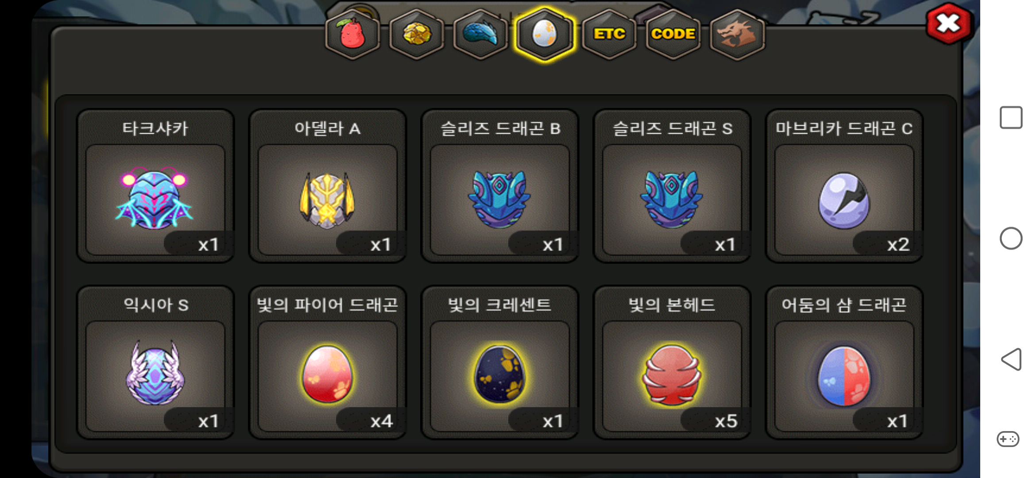Select the 타크샤카 egg item
The width and height of the screenshot is (1036, 478).
[155, 186]
